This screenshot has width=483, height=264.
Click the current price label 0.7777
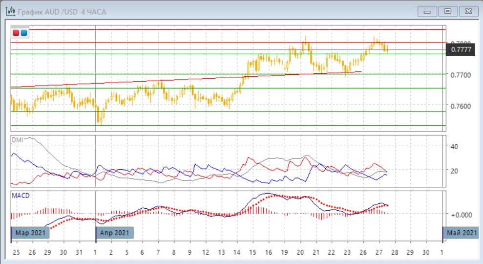[461, 49]
